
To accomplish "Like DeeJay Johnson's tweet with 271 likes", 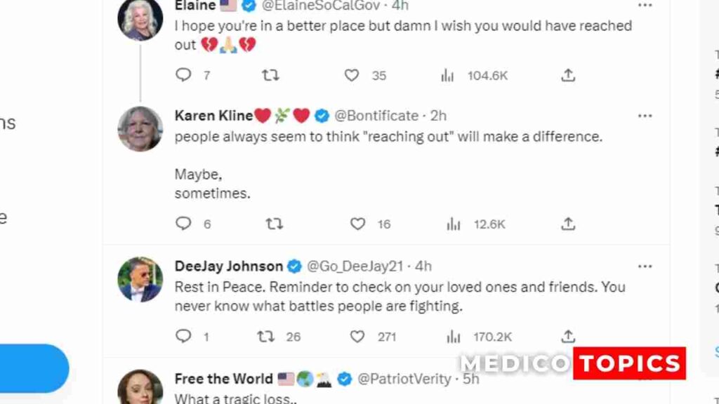I will coord(357,337).
